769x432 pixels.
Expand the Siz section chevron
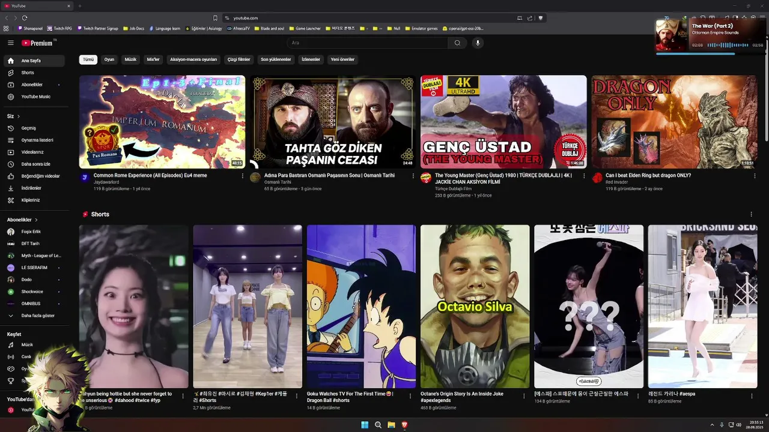pos(19,116)
